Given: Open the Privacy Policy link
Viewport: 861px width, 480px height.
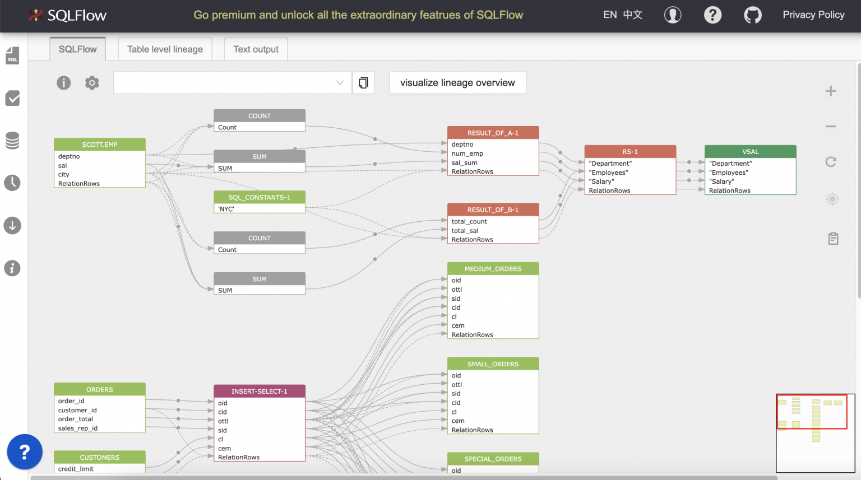Looking at the screenshot, I should pyautogui.click(x=813, y=15).
